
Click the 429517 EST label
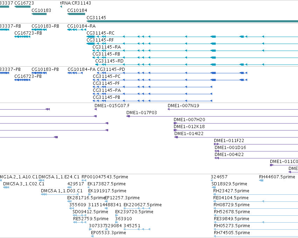point(76,184)
